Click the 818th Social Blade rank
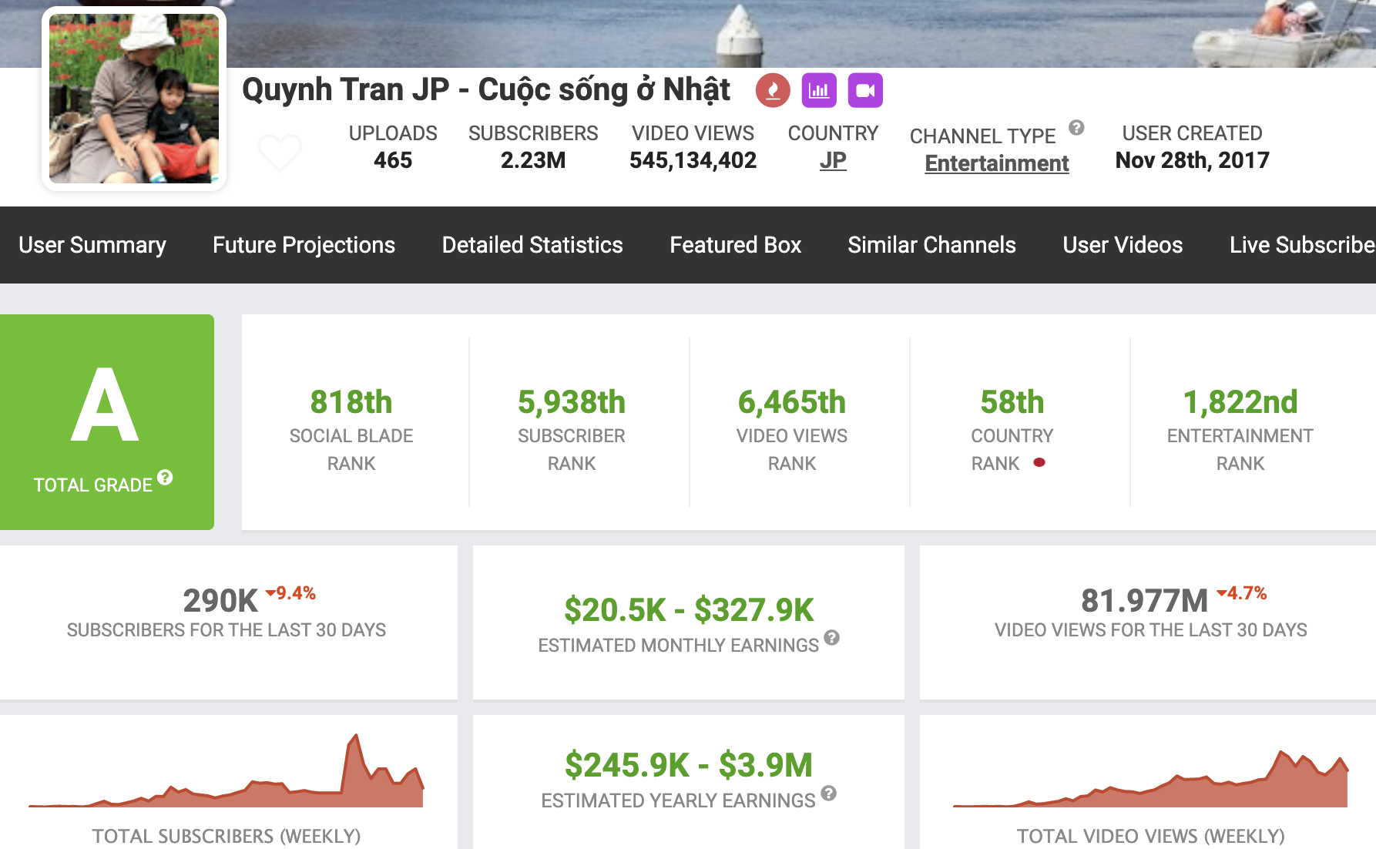Image resolution: width=1376 pixels, height=849 pixels. tap(351, 402)
